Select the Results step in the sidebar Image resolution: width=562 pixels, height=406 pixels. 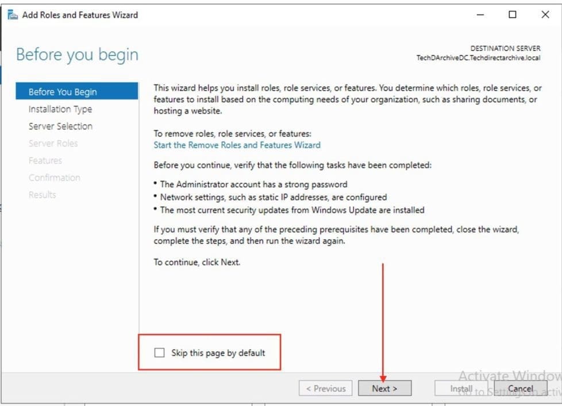point(43,195)
